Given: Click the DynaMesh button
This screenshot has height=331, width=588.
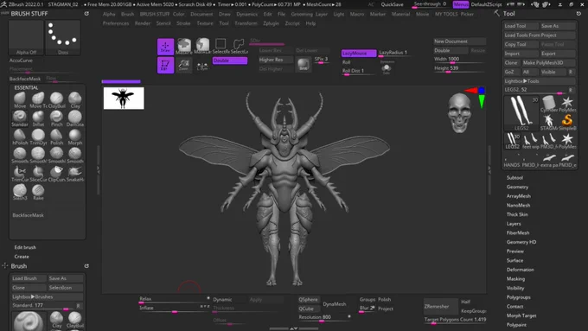Looking at the screenshot, I should 335,304.
